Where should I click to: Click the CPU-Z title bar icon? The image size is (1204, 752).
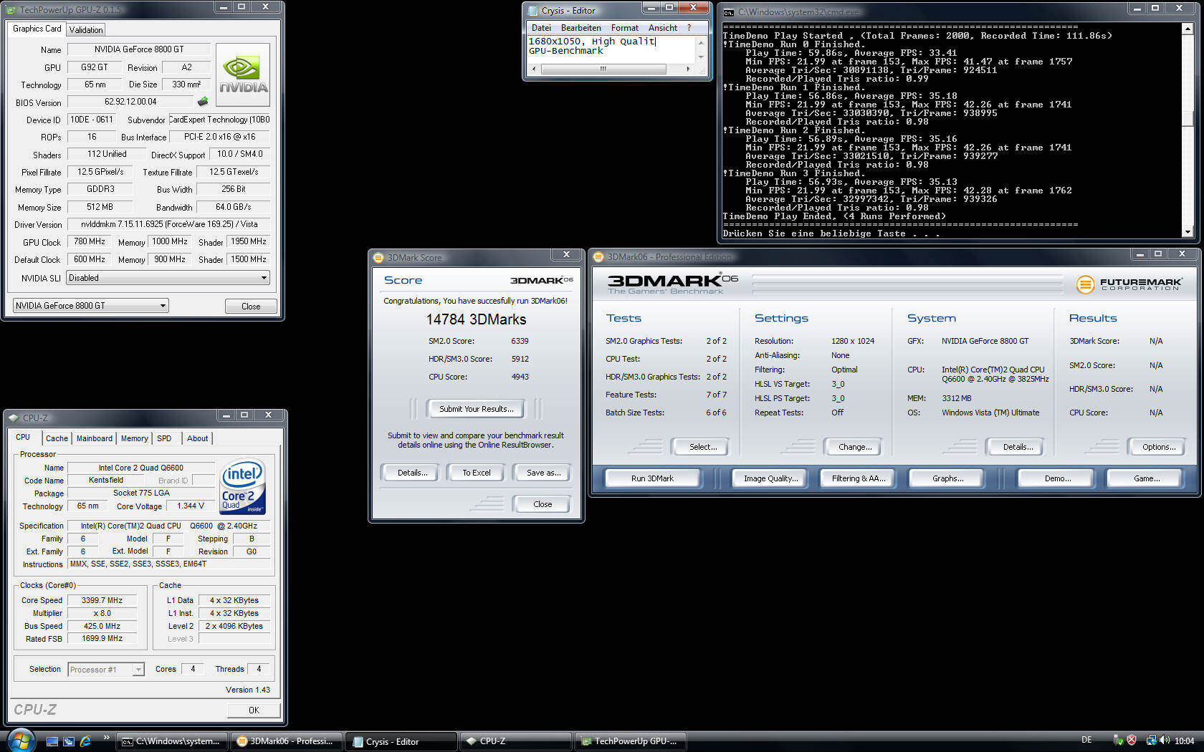[14, 418]
